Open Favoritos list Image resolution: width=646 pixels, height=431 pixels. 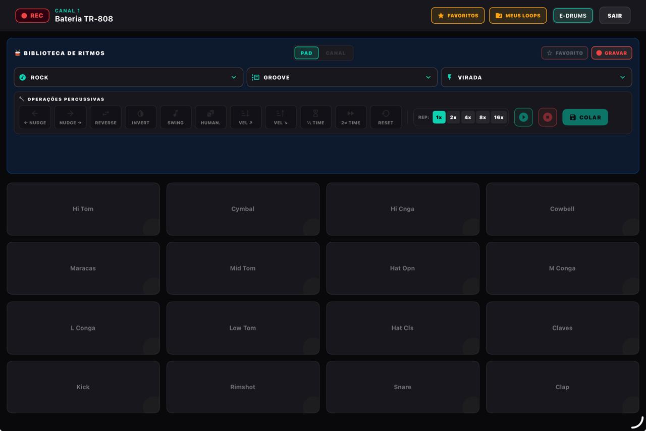pyautogui.click(x=458, y=16)
